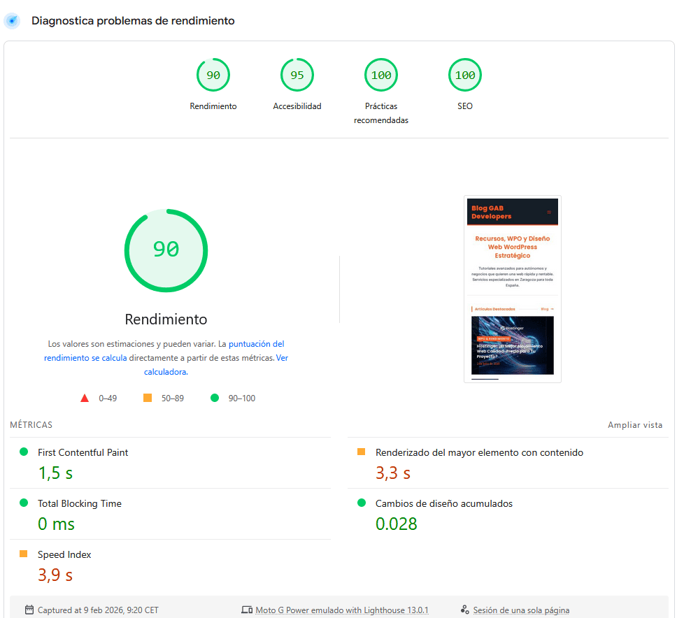Screen dimensions: 684x618
Task: Select the Rendimiento score gauge of 90
Action: [x=213, y=76]
